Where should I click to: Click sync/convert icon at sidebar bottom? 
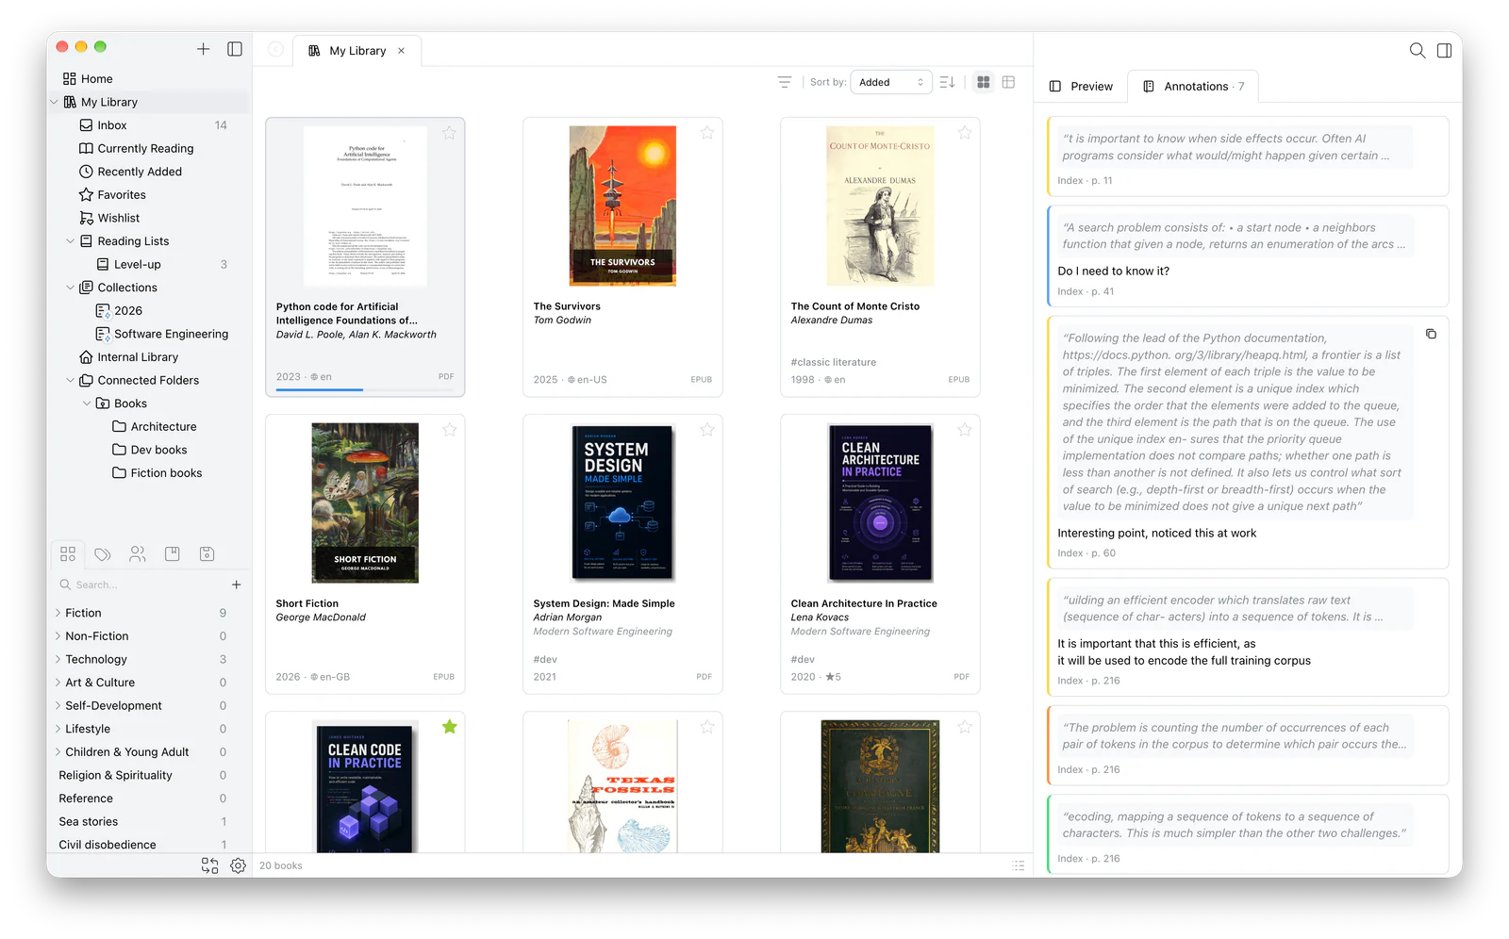[209, 865]
